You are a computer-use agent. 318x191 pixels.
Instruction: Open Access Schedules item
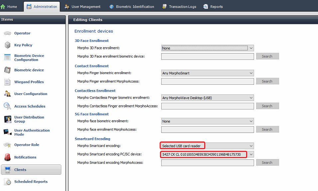30,106
